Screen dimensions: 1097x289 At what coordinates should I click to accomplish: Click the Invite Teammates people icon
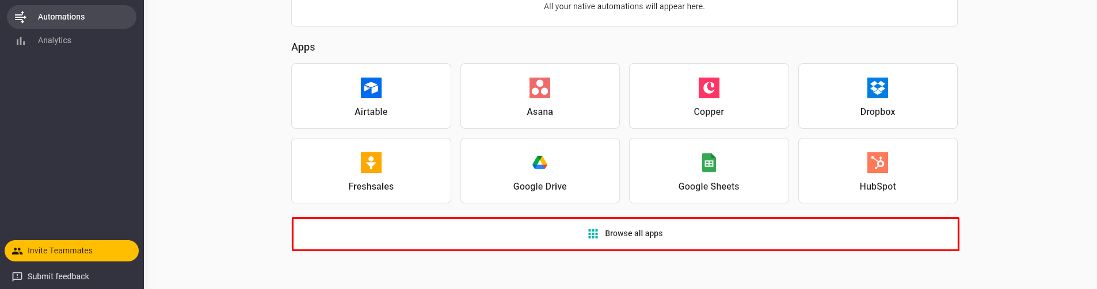pos(17,251)
